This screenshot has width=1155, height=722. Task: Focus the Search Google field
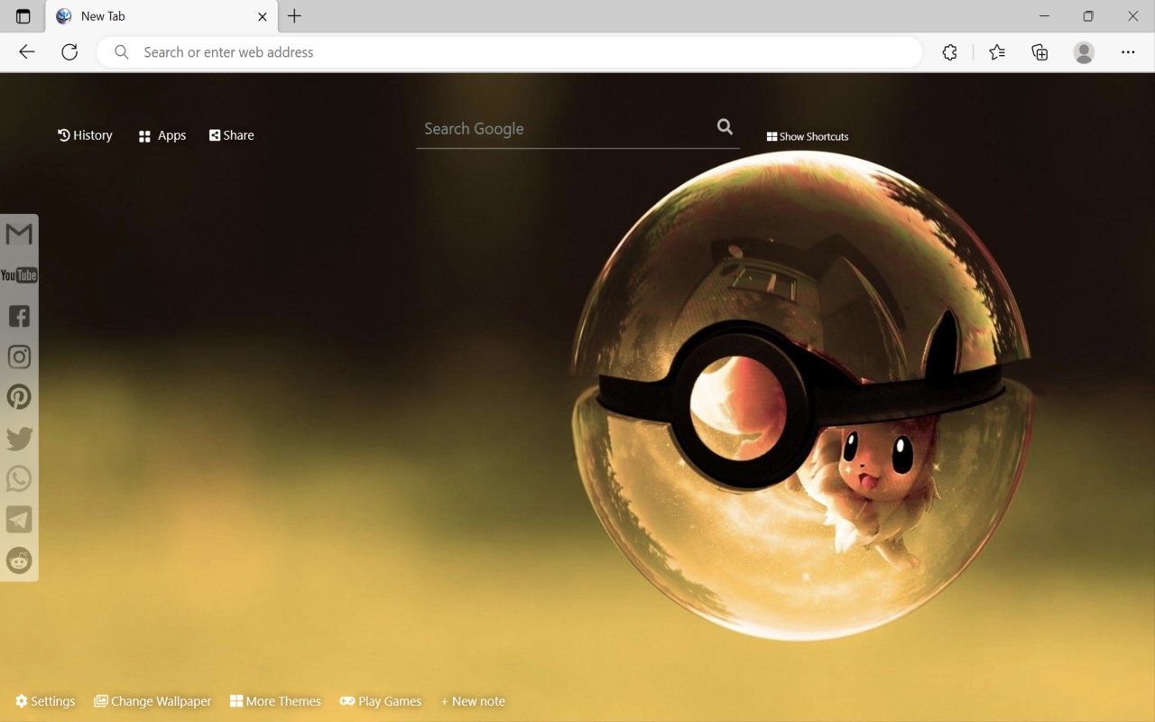click(564, 129)
